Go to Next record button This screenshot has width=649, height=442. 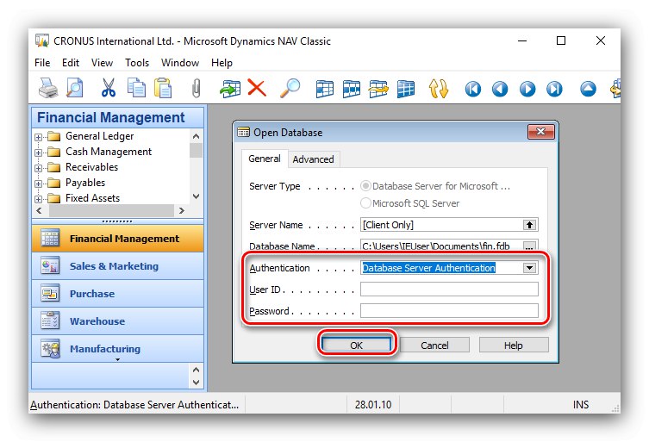[x=527, y=89]
